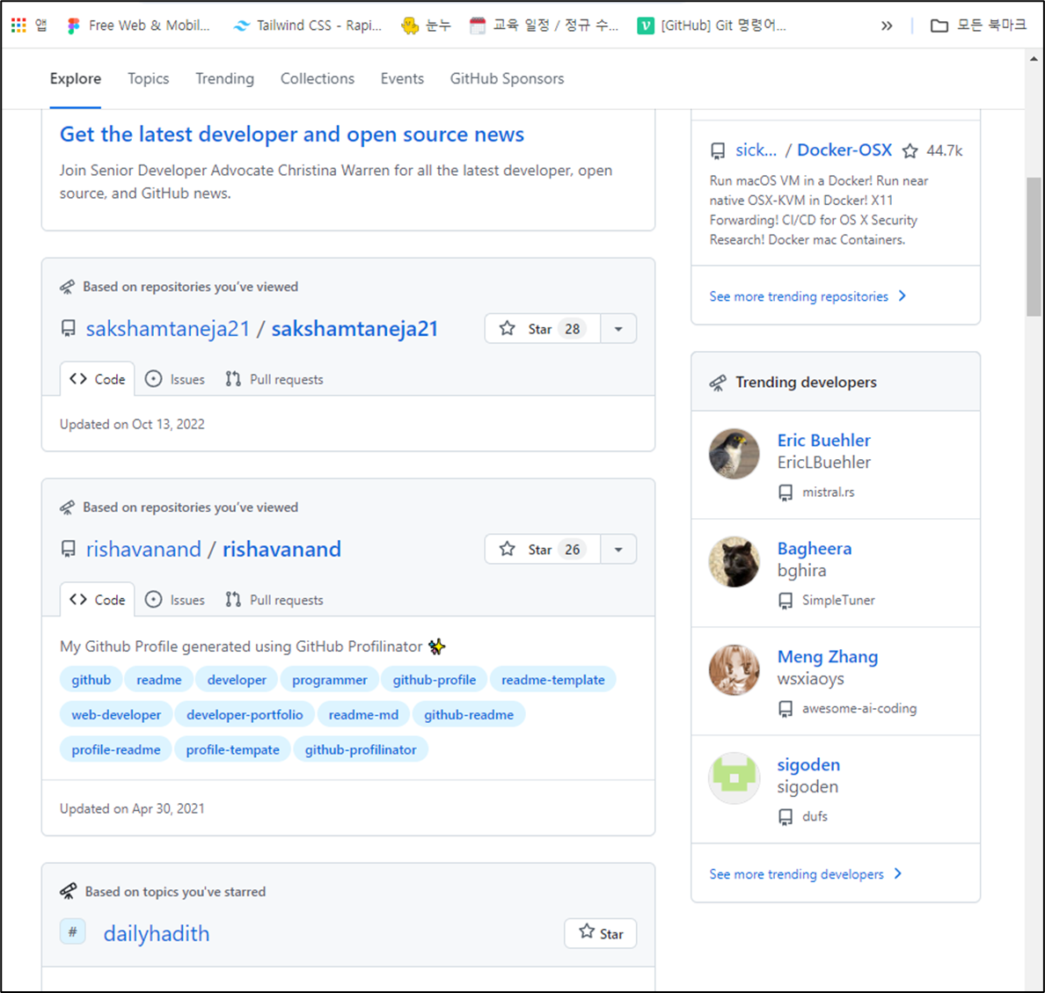The image size is (1045, 993).
Task: Click the scrollbar up arrow
Action: click(1034, 59)
